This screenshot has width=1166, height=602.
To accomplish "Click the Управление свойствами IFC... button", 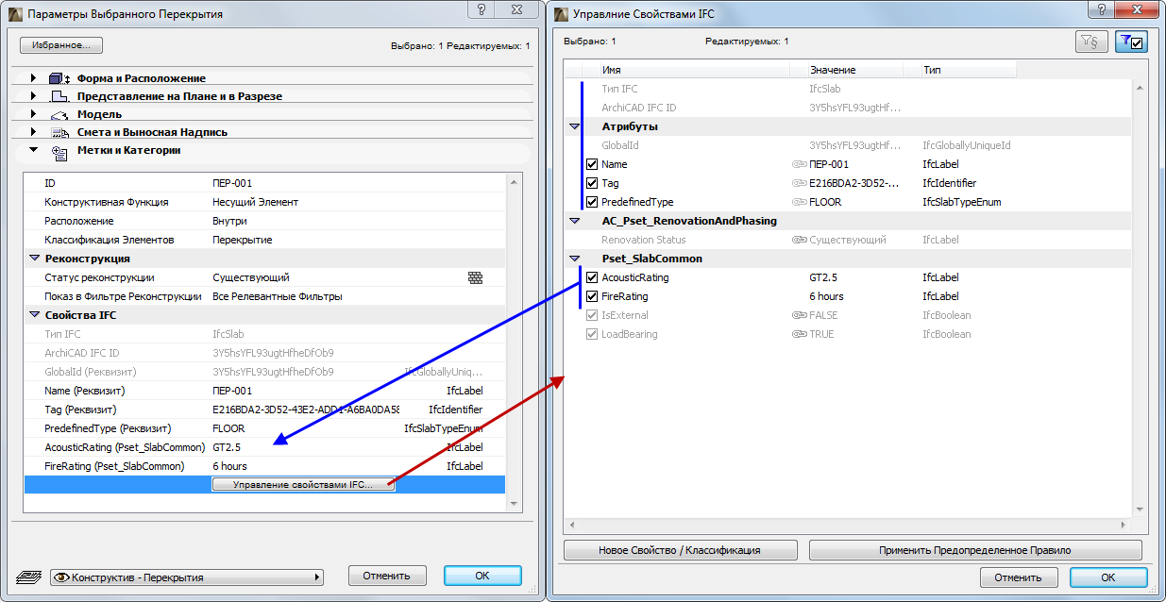I will pyautogui.click(x=303, y=485).
